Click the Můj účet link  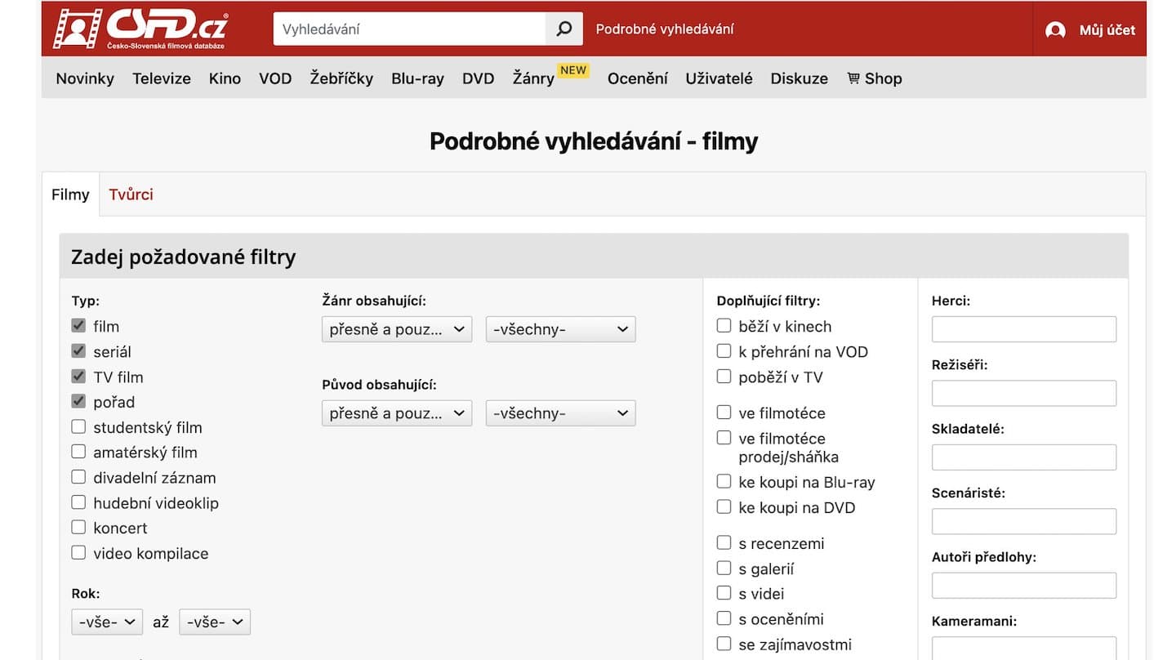tap(1107, 30)
